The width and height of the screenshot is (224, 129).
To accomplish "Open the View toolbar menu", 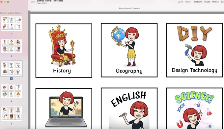I will click(x=33, y=2).
